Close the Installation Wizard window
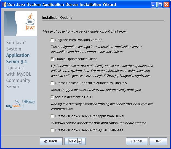 166,5
